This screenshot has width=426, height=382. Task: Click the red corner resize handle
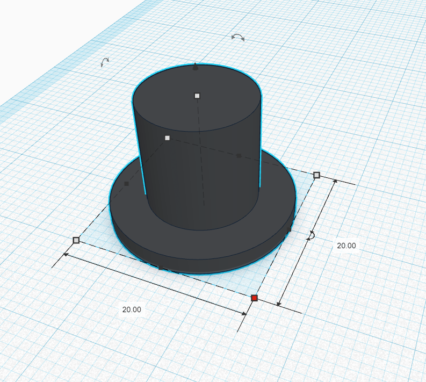tap(254, 298)
